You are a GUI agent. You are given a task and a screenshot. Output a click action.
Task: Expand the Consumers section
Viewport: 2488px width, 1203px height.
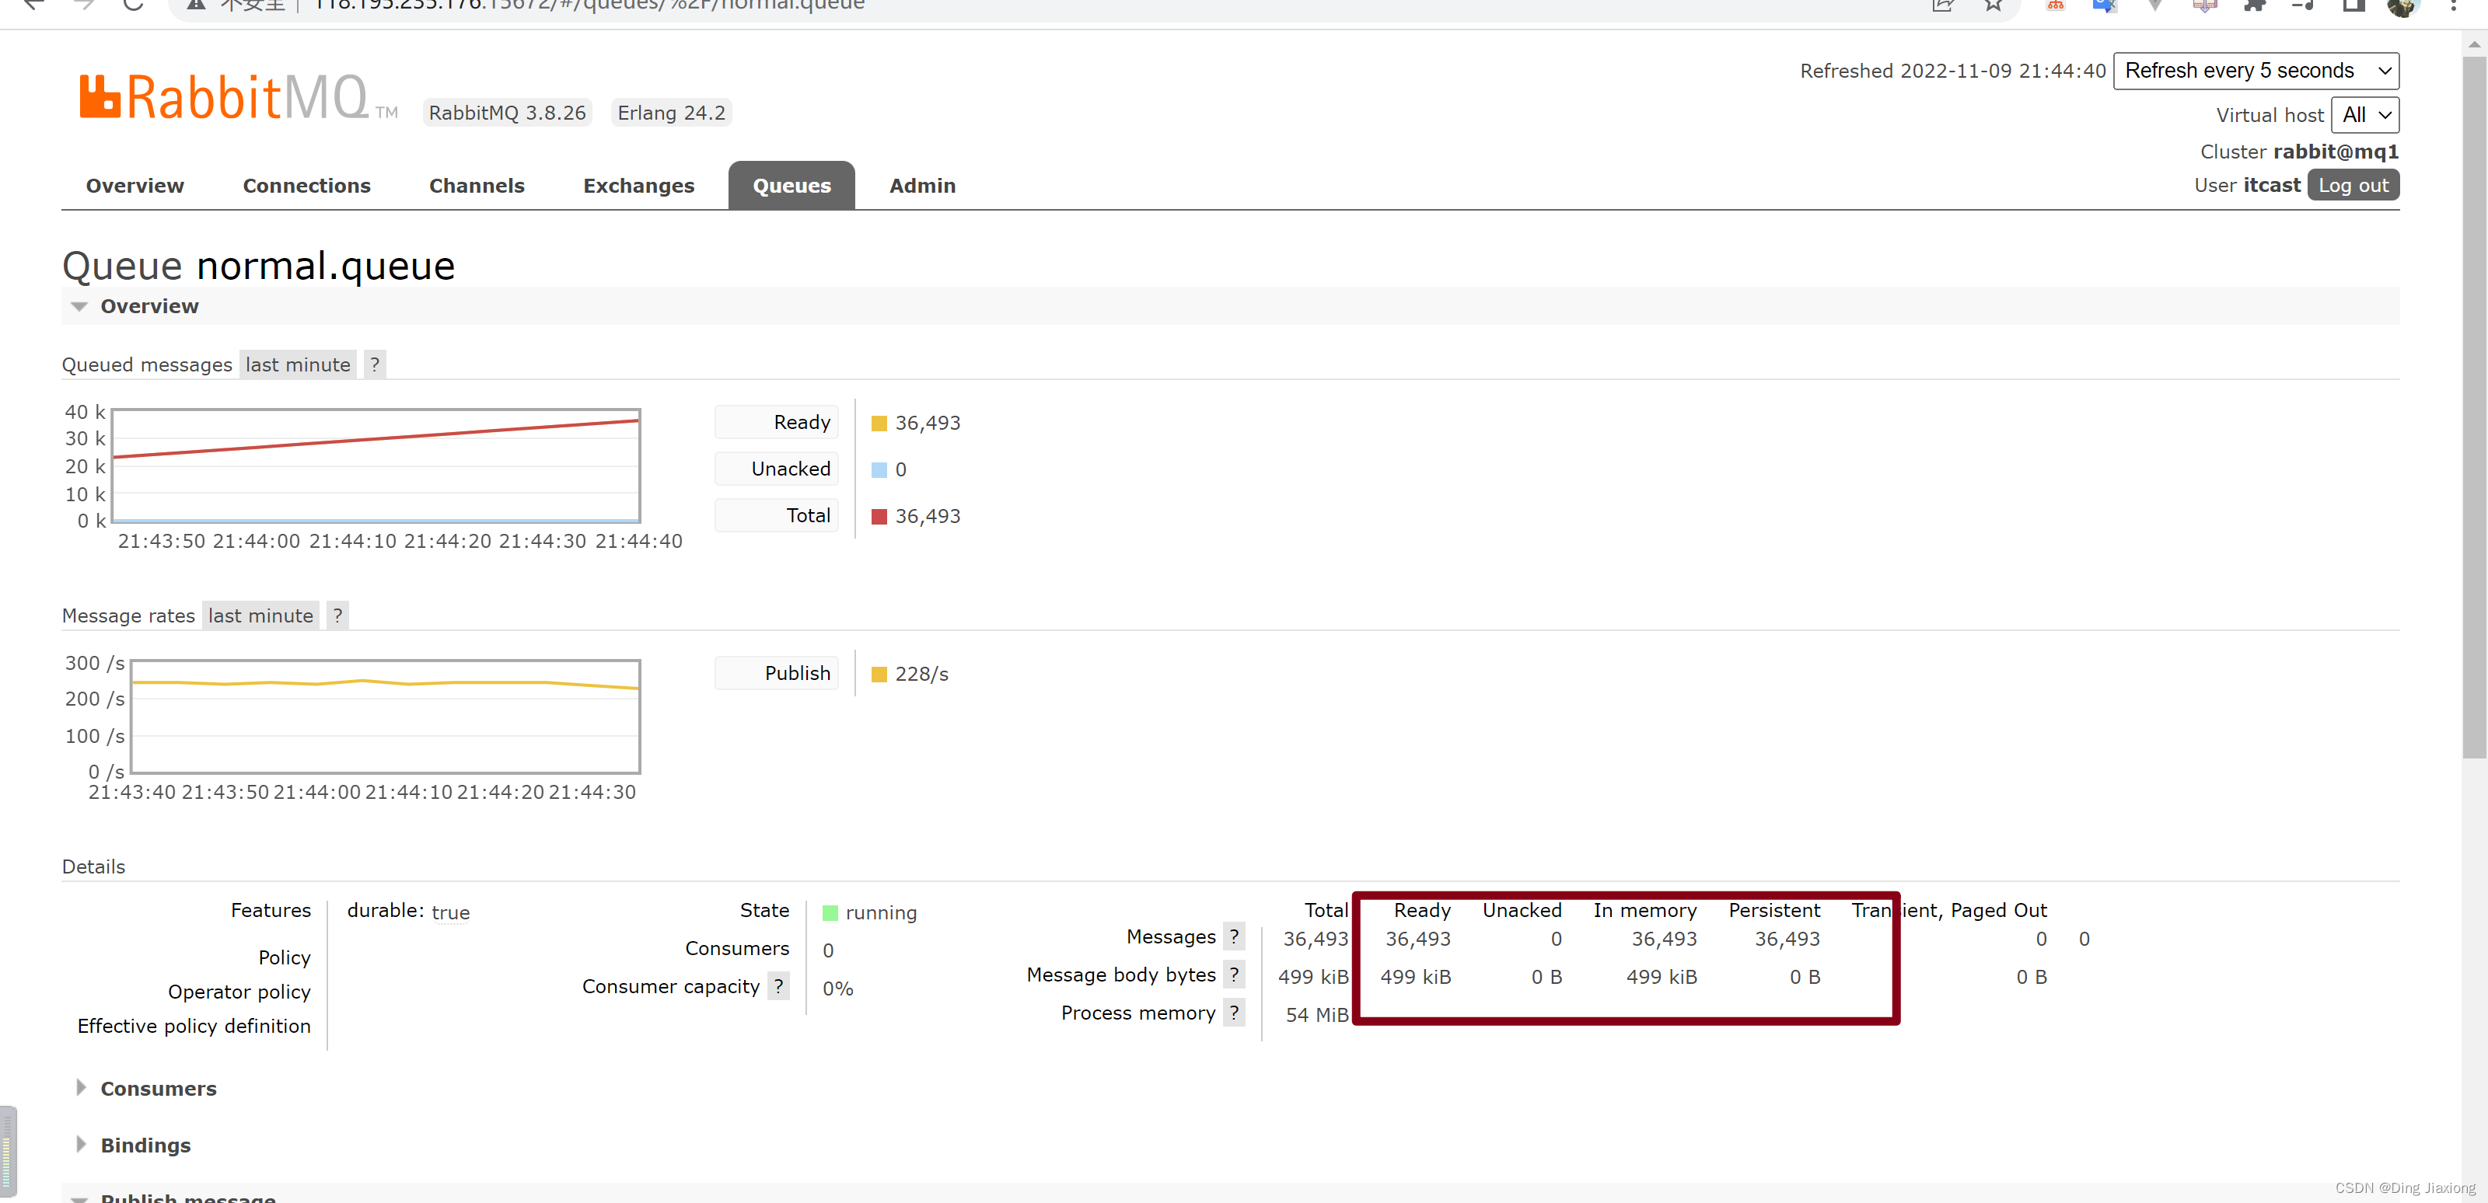tap(157, 1087)
